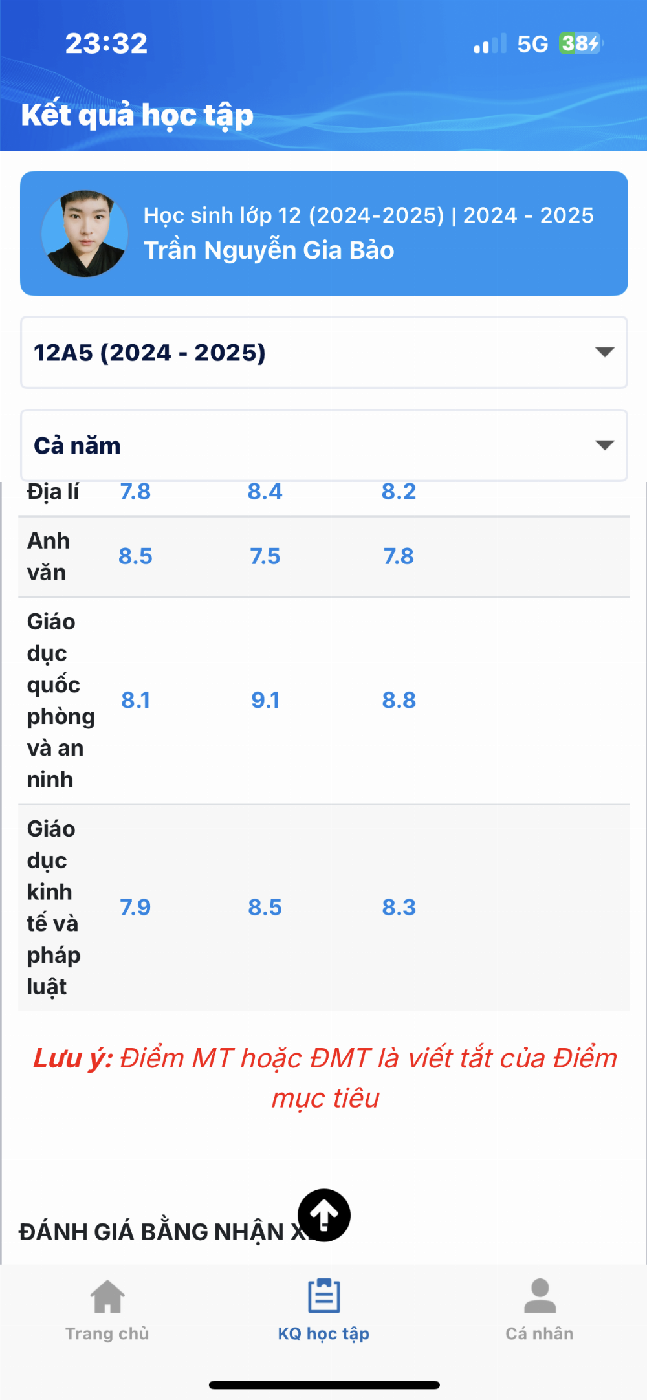Tap the student name Trần Nguyễn Gia Bảo

[x=269, y=250]
